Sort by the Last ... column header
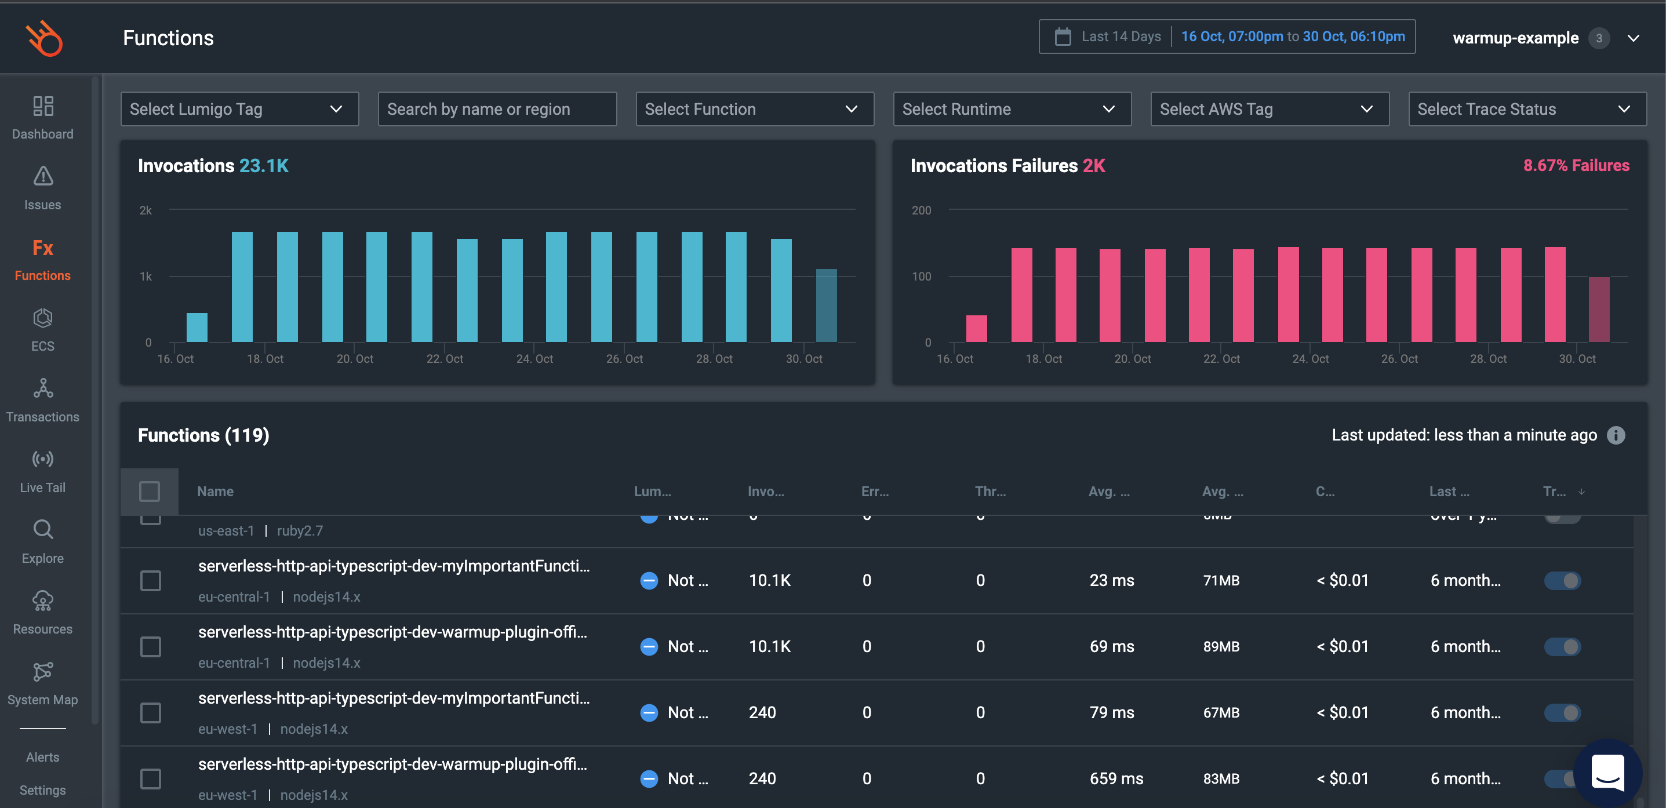Viewport: 1666px width, 808px height. click(1449, 491)
